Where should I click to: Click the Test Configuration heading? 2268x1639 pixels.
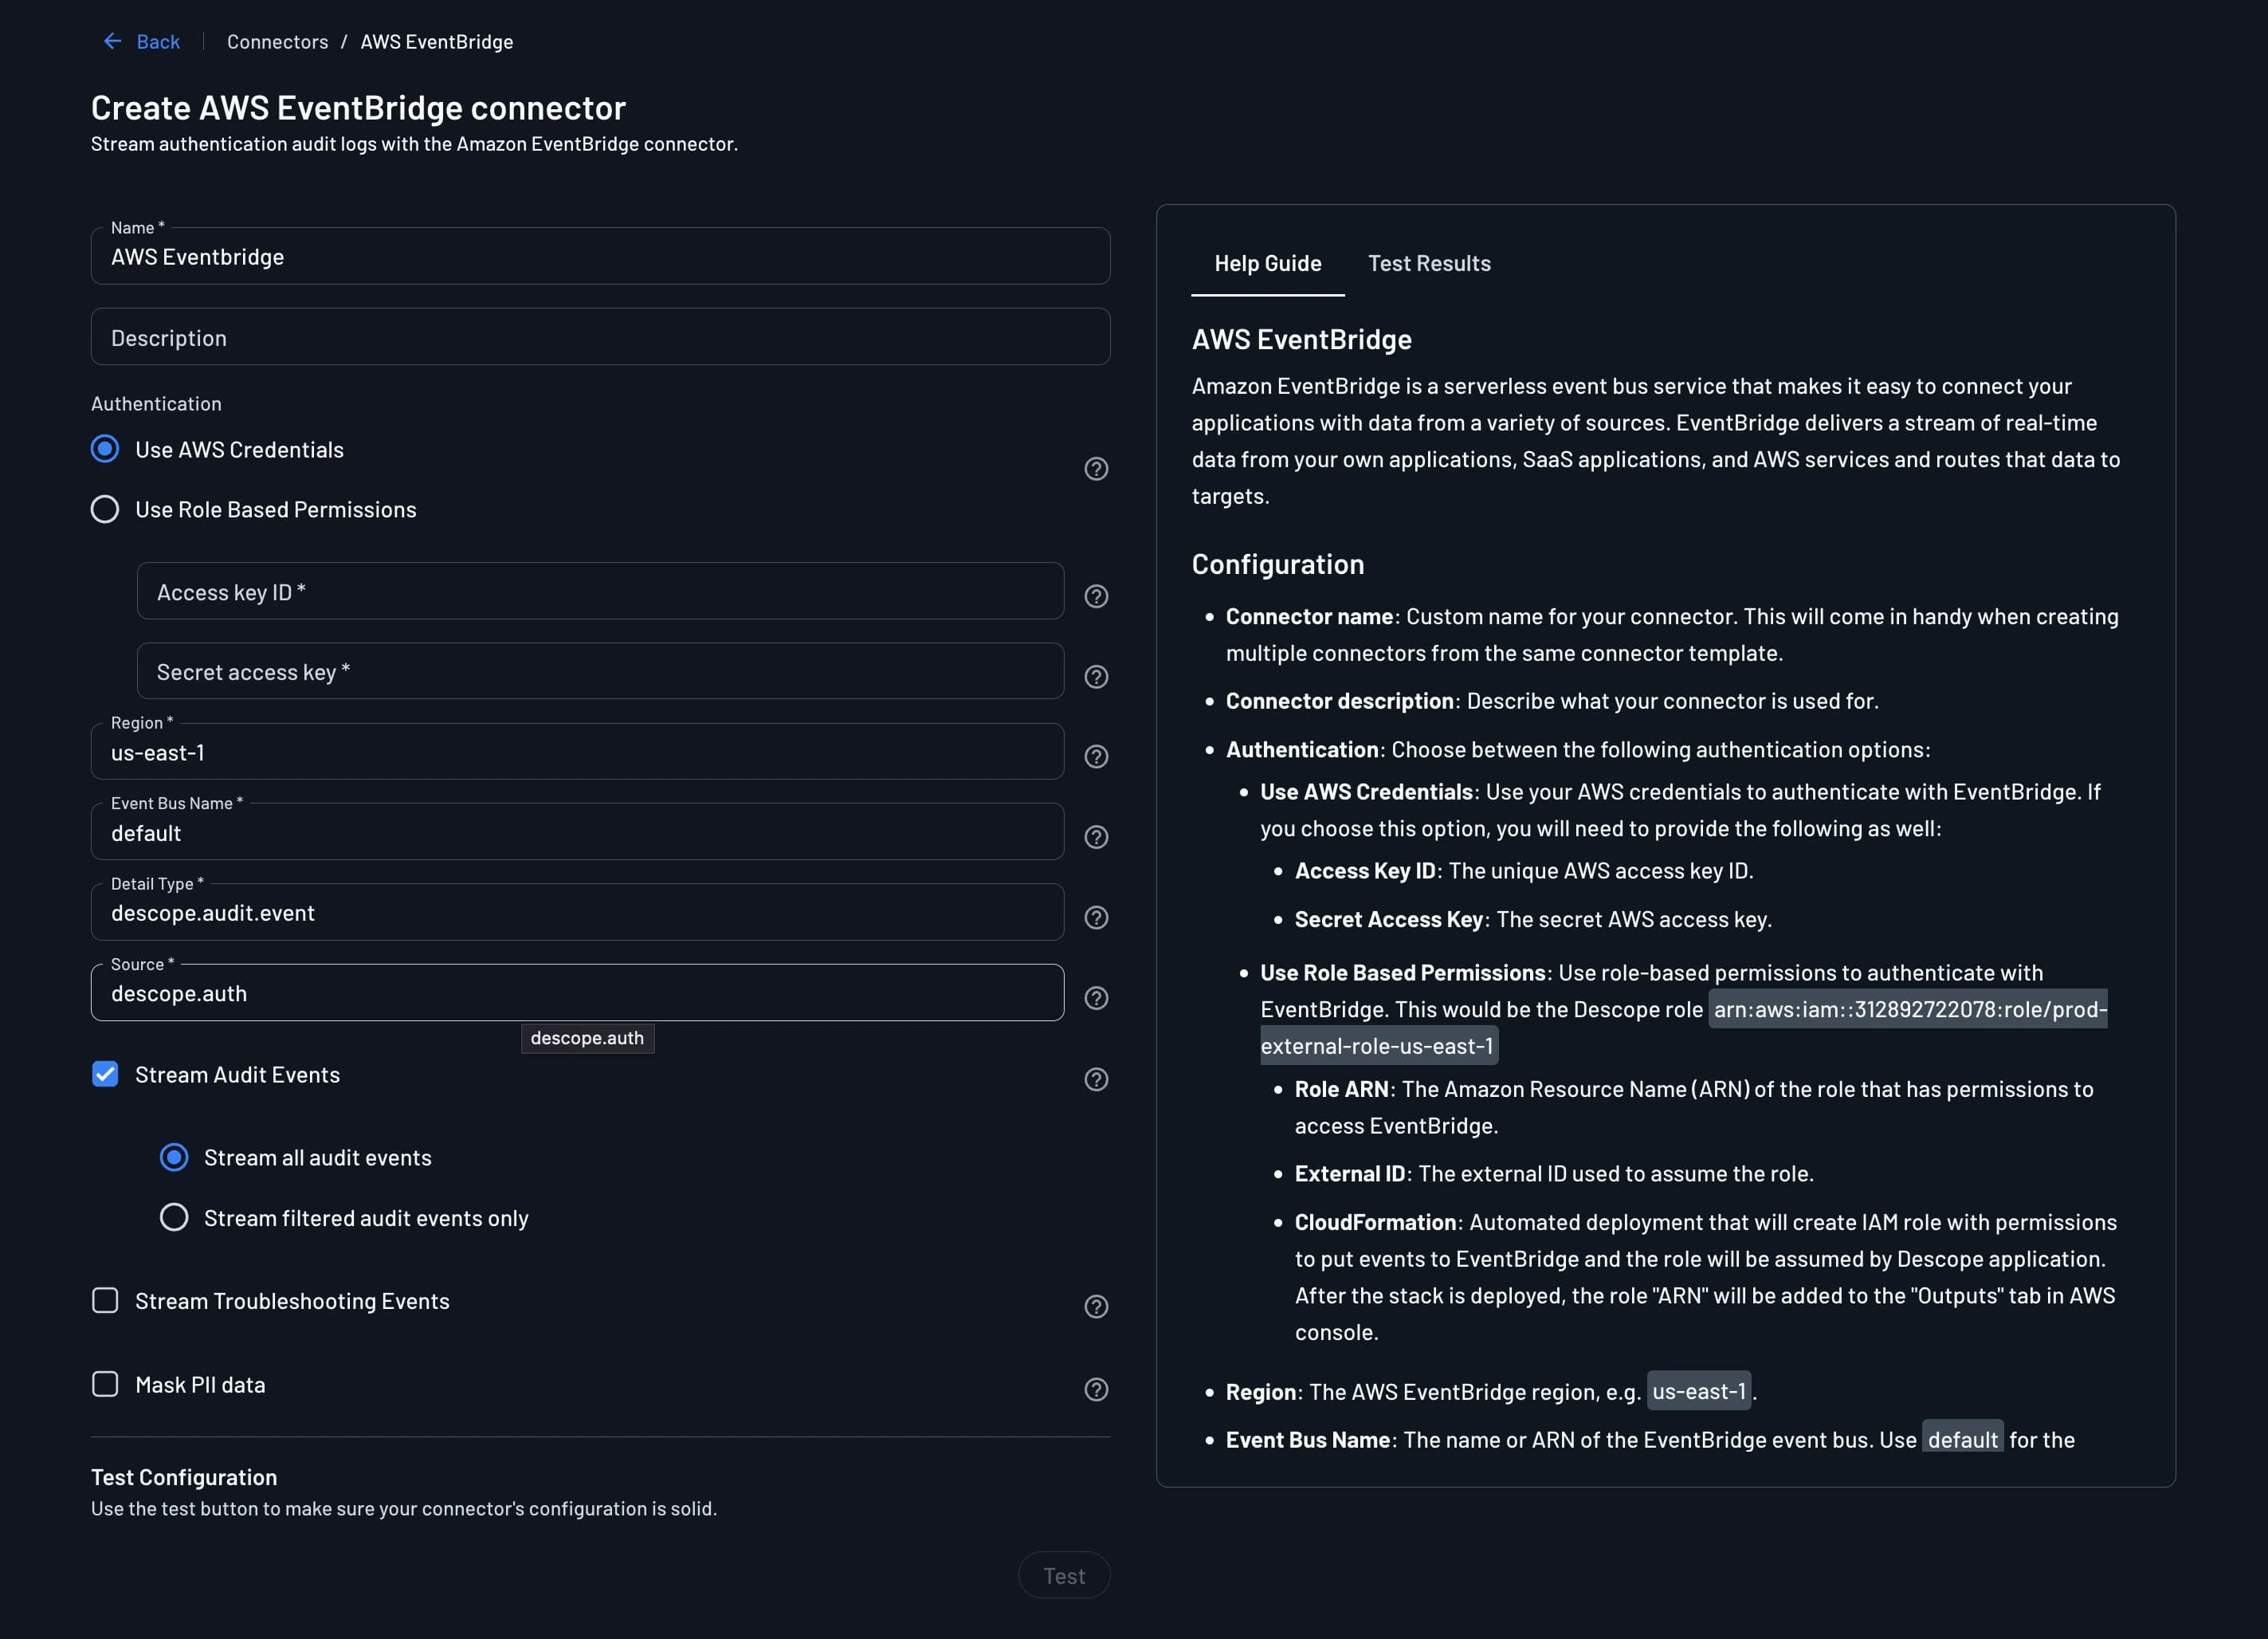pyautogui.click(x=184, y=1477)
